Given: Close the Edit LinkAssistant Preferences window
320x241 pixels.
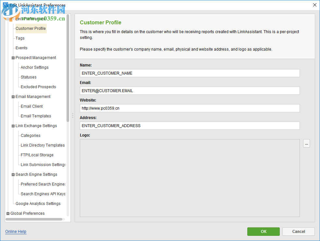Looking at the screenshot, I should [x=315, y=5].
